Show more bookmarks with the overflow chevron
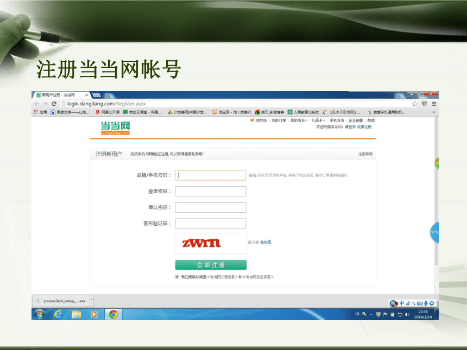Viewport: 467px width, 350px height. coord(434,112)
